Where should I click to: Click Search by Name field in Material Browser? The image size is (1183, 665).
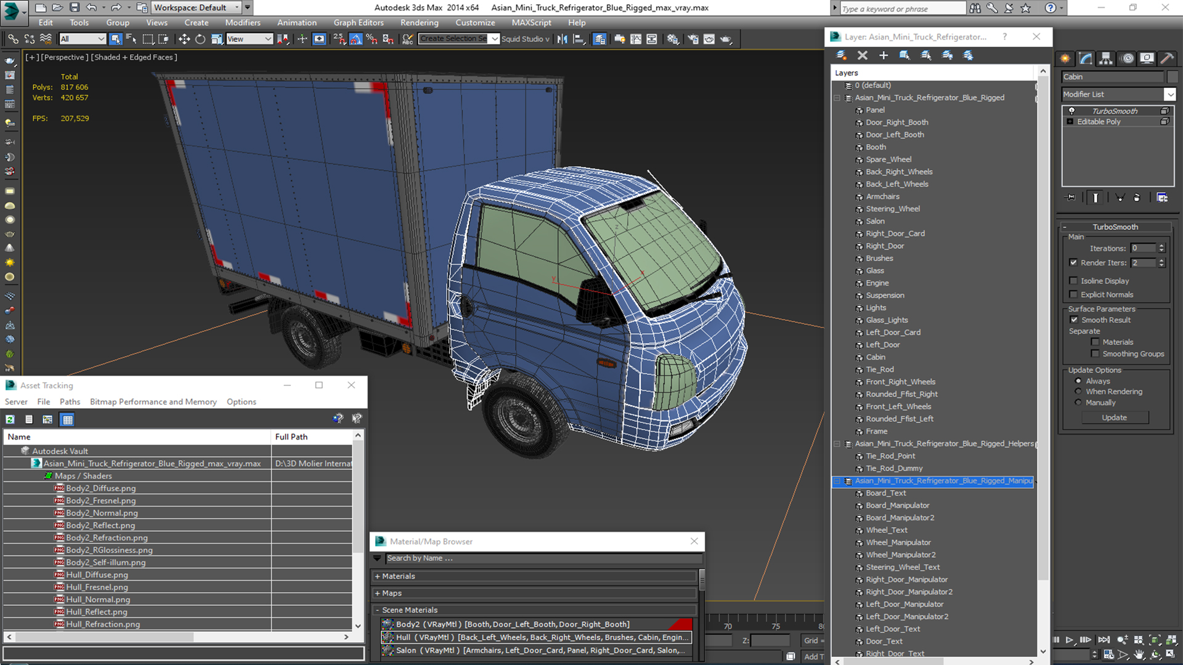point(543,558)
